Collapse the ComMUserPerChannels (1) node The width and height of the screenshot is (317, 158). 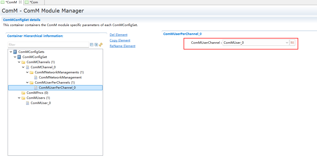(x=27, y=83)
